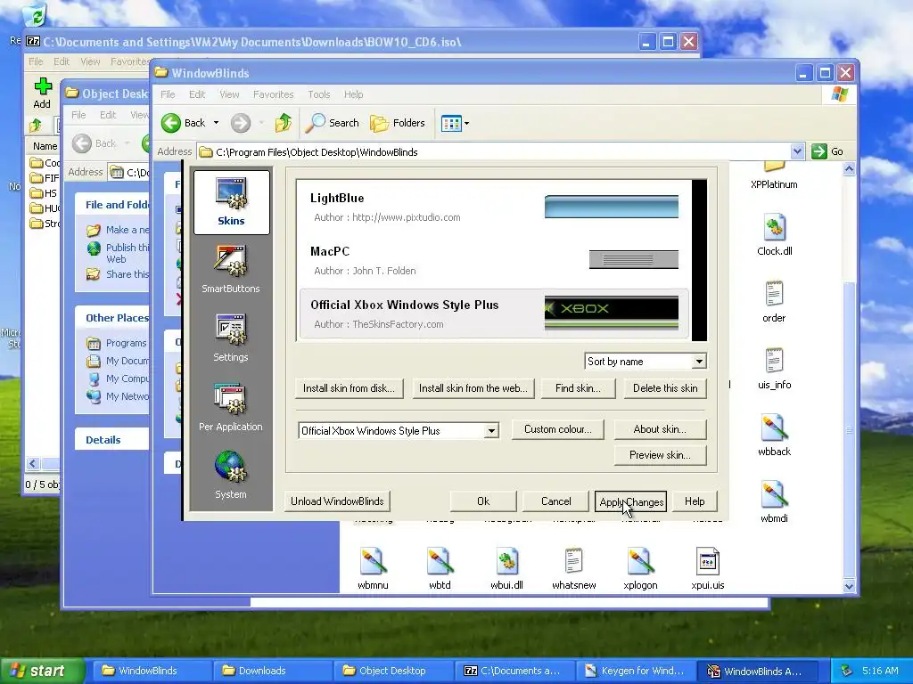Select the LightBlue skin in the list
Screen dimensions: 913x684
tap(494, 207)
